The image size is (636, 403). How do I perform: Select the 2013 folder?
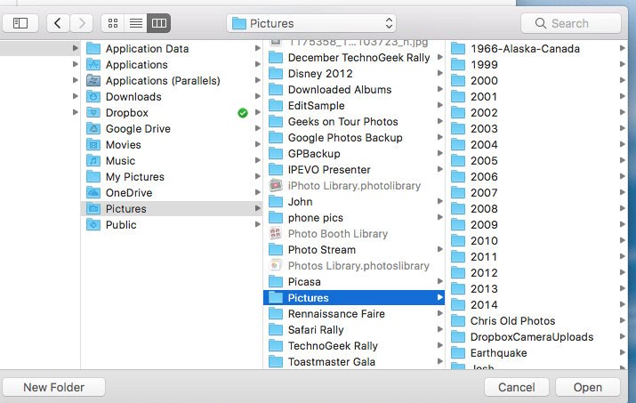(x=536, y=288)
